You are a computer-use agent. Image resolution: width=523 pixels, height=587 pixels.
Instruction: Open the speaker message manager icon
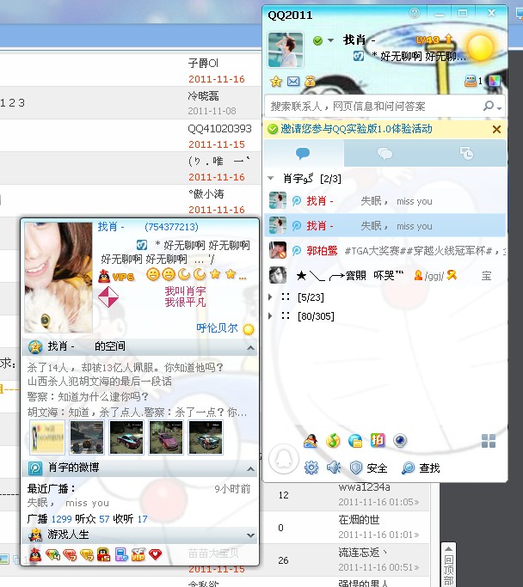pos(334,468)
